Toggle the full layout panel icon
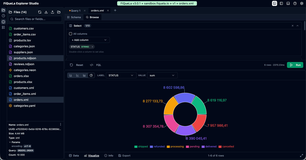 (274, 4)
